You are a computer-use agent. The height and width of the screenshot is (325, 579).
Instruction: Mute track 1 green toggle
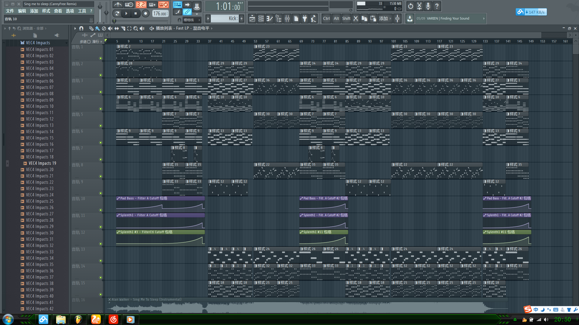coord(100,58)
